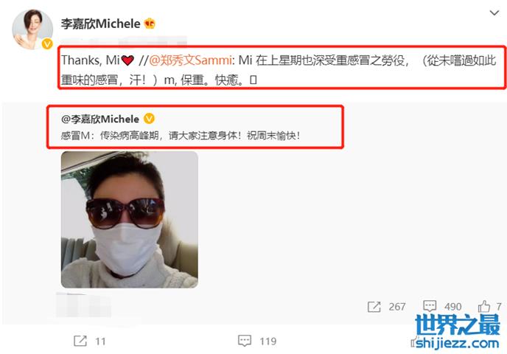507x354 pixels.
Task: Click the bottom repost icon beside 11
Action: [x=80, y=341]
